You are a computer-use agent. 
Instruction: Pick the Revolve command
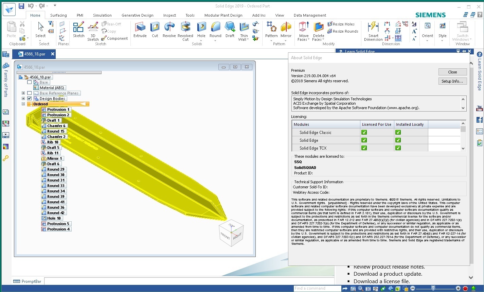pos(169,30)
